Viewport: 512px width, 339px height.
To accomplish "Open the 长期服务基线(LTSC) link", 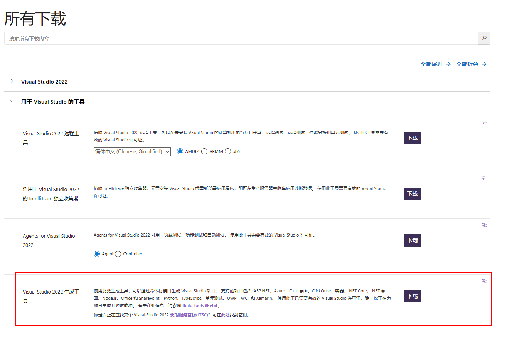I will [189, 315].
